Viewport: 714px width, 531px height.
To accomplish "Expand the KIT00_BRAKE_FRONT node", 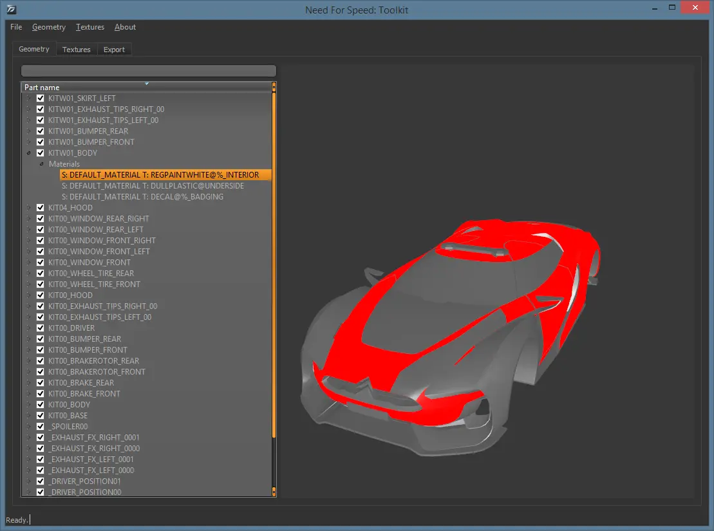I will pyautogui.click(x=29, y=393).
